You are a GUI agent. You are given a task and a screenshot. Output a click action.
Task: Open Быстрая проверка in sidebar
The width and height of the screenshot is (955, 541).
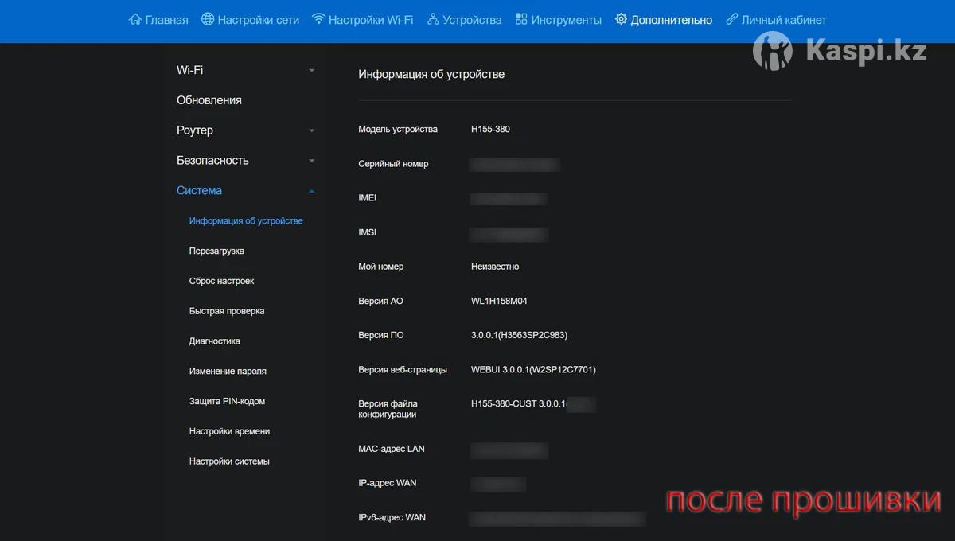coord(227,311)
